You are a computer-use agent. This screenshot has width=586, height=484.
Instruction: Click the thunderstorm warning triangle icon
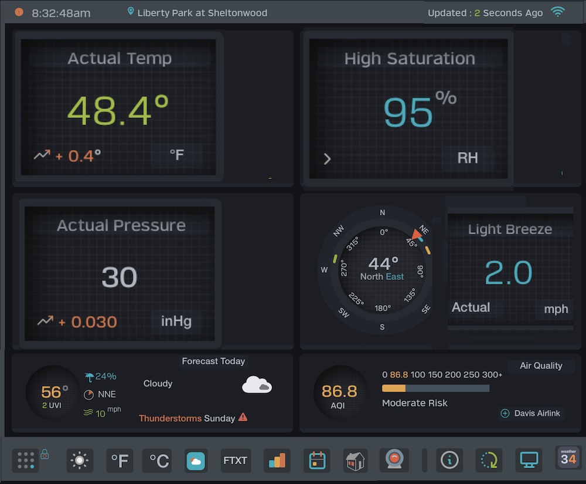pyautogui.click(x=243, y=417)
